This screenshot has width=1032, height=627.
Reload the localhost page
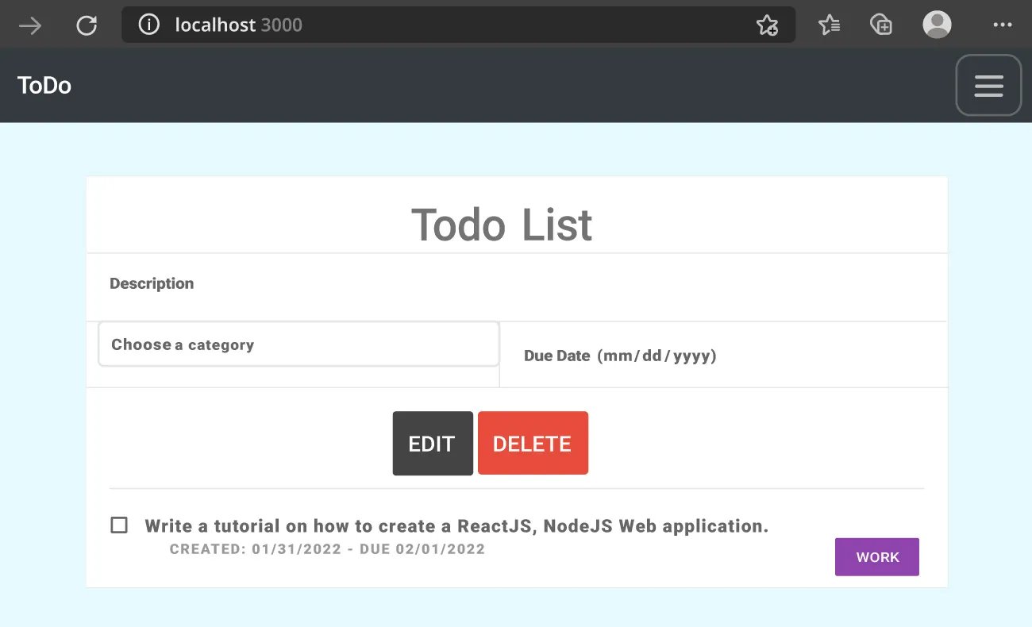click(87, 25)
